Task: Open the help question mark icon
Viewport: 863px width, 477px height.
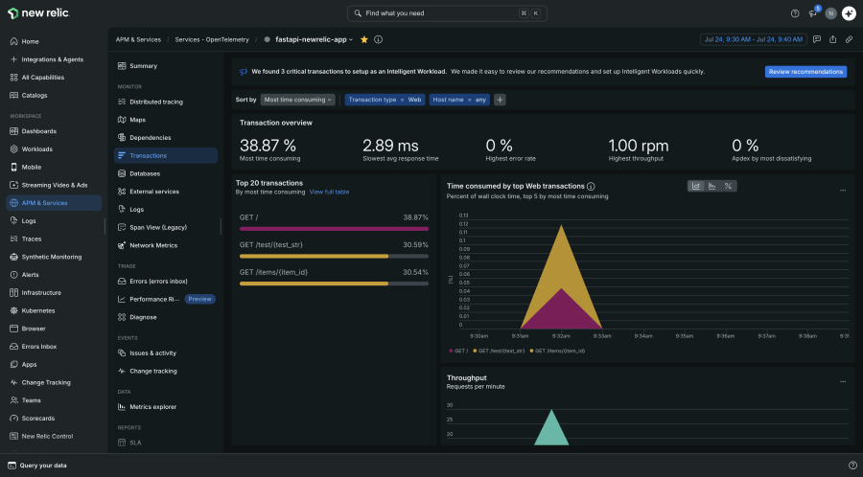Action: 795,13
